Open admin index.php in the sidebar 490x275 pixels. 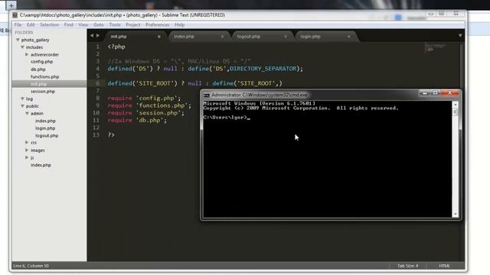point(45,121)
